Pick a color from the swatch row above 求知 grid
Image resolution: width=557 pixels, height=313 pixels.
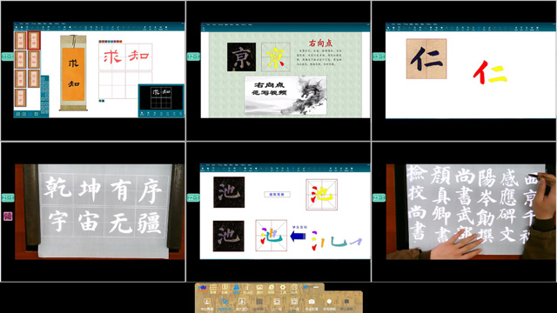111,42
